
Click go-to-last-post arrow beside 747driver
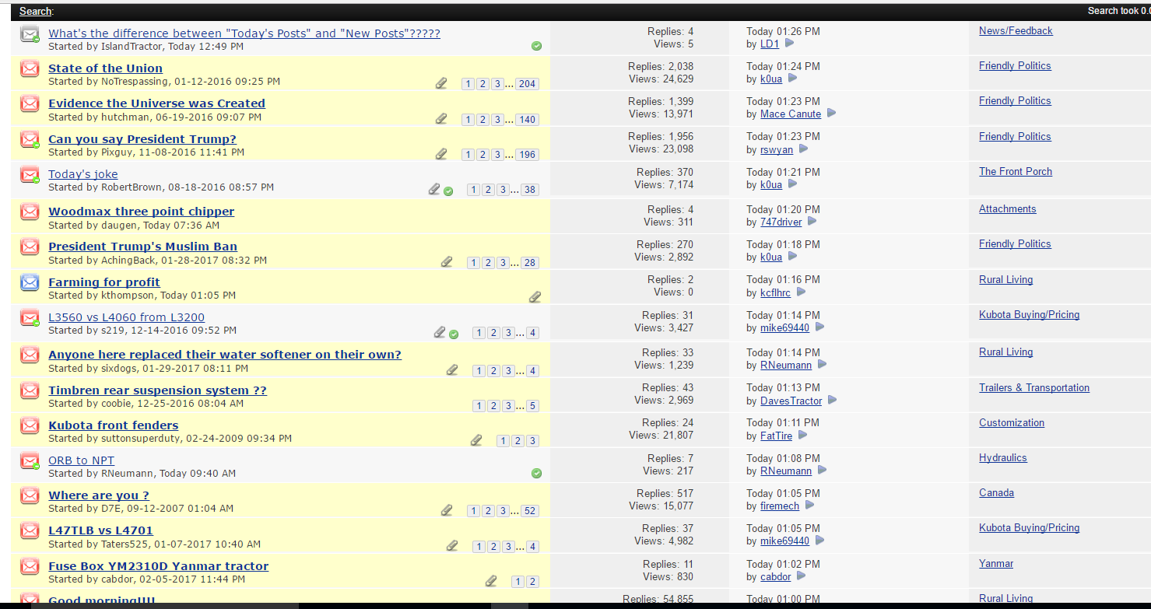click(812, 222)
